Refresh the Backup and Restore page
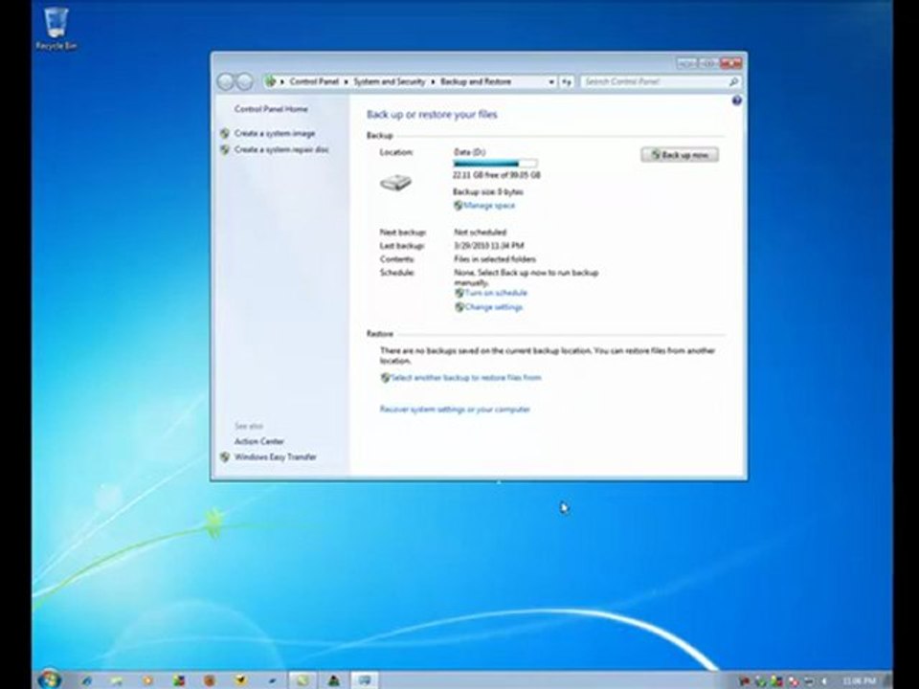This screenshot has height=689, width=919. pos(566,82)
